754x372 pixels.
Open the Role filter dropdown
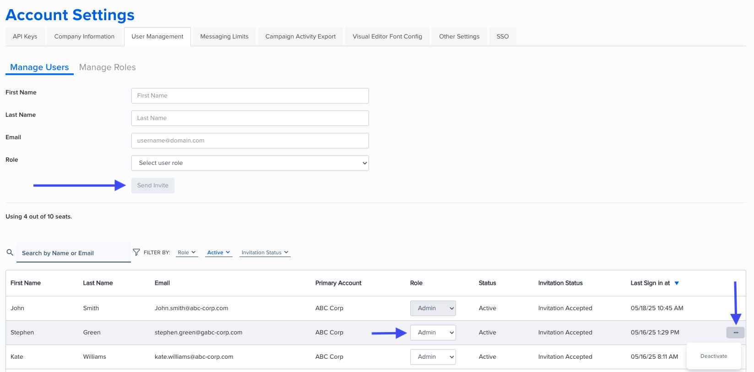[x=187, y=252]
